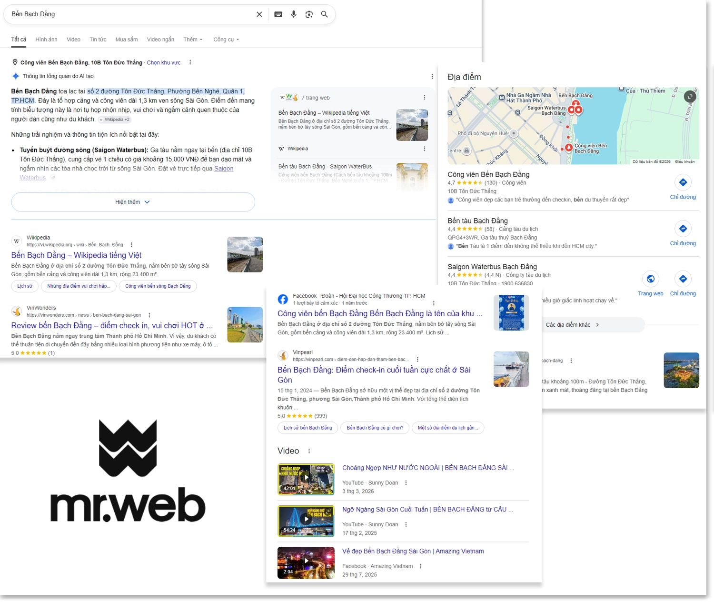Open the VinWonders result image thumbnail
The width and height of the screenshot is (714, 602).
tap(245, 325)
